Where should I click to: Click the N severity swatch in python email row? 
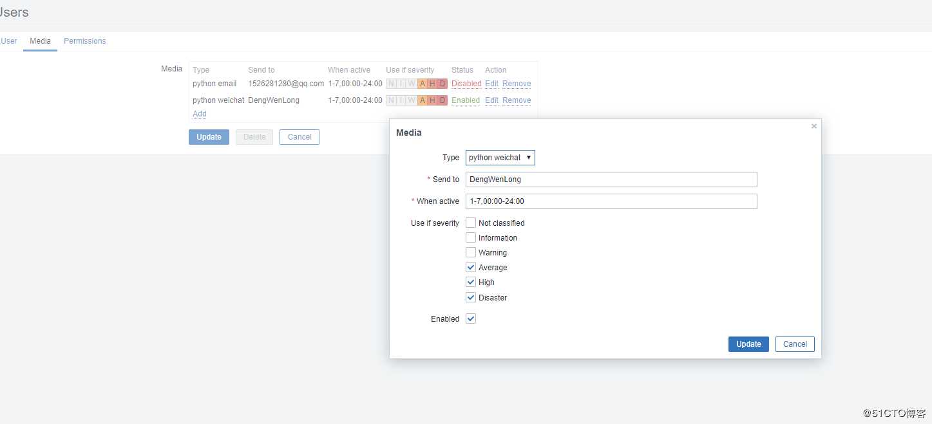[391, 84]
